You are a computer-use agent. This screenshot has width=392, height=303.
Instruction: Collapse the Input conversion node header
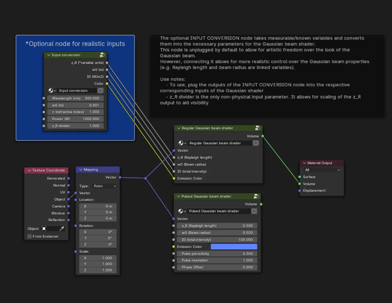coord(48,54)
